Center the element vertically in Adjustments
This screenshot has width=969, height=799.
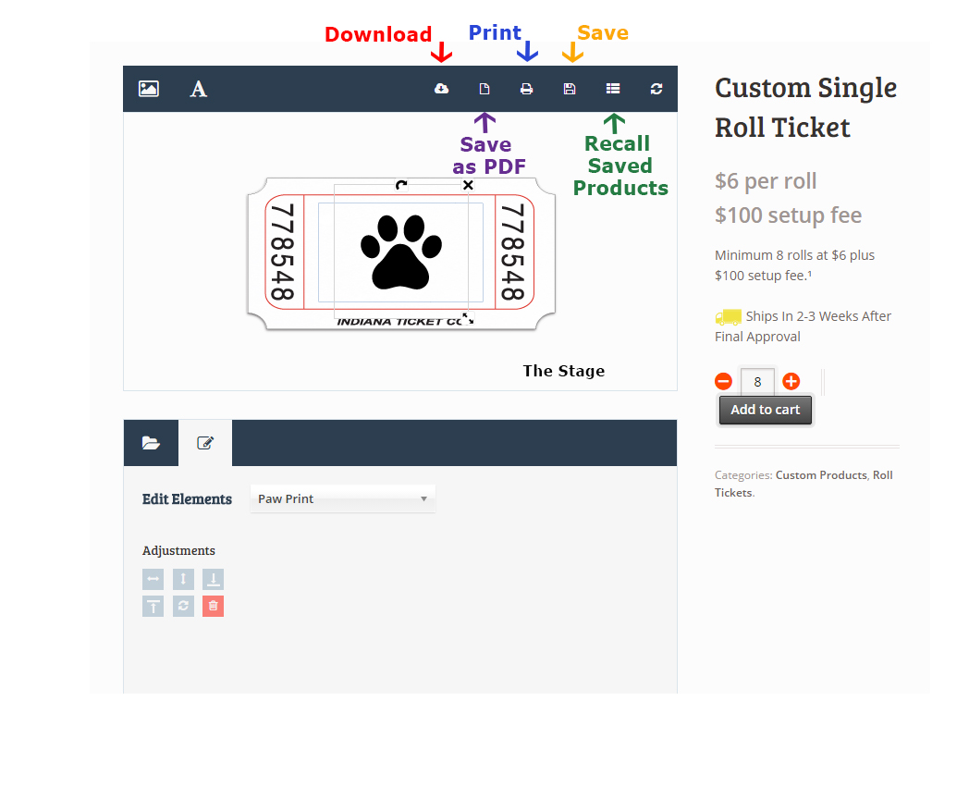(183, 580)
